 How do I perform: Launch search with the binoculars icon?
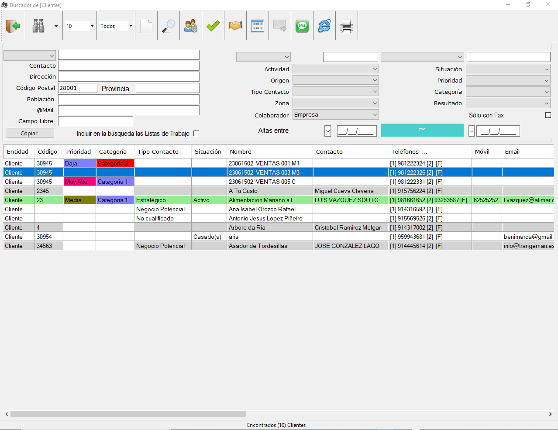tap(38, 26)
